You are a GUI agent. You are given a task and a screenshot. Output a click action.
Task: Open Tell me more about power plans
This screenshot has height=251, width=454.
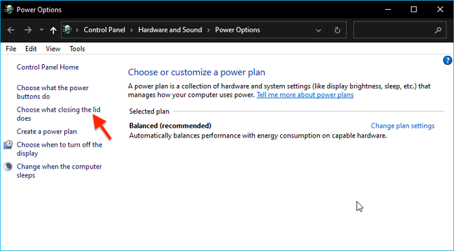tap(305, 95)
